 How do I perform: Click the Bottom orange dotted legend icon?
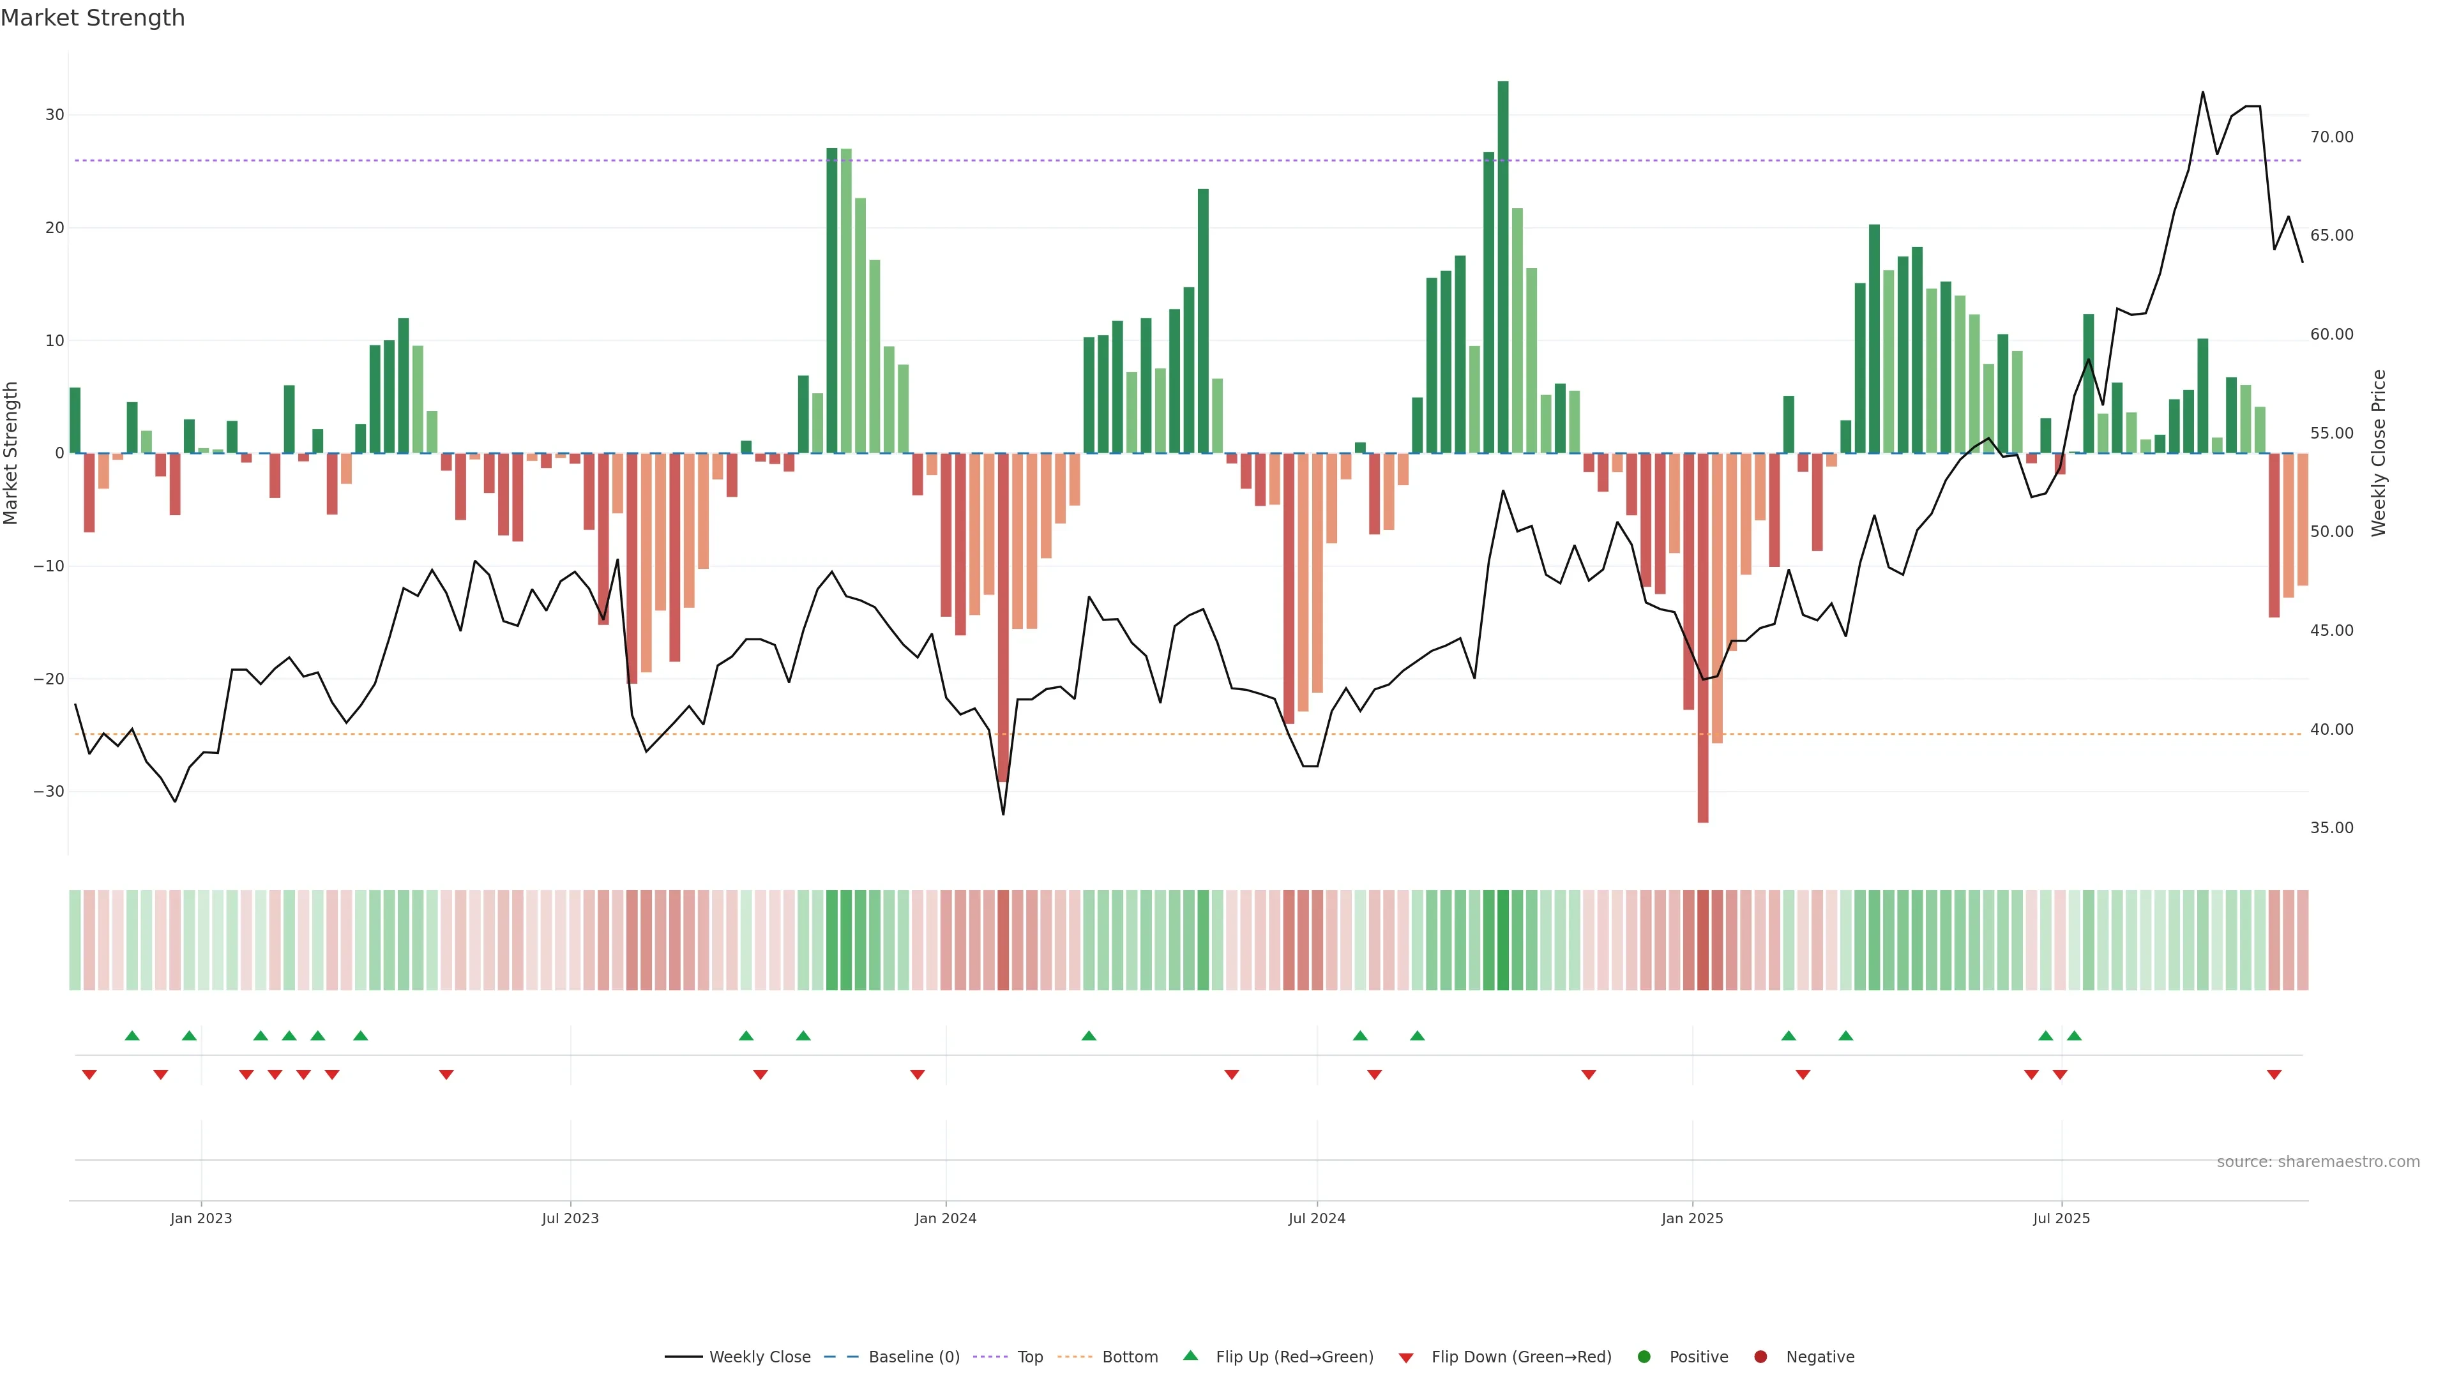click(1075, 1357)
